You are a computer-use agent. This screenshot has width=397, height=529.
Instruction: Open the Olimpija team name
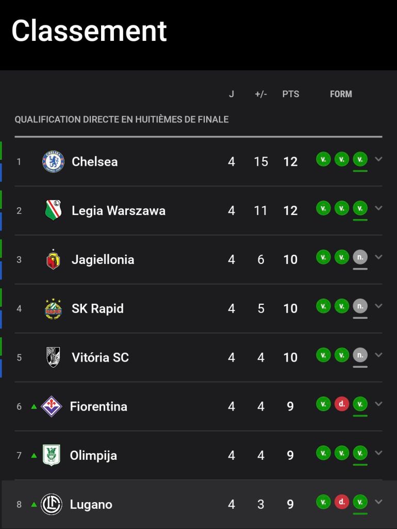[x=93, y=456]
